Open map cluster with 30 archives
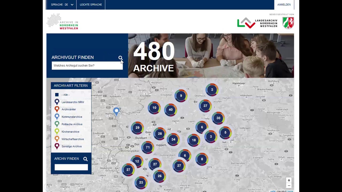The image size is (342, 192). (218, 118)
